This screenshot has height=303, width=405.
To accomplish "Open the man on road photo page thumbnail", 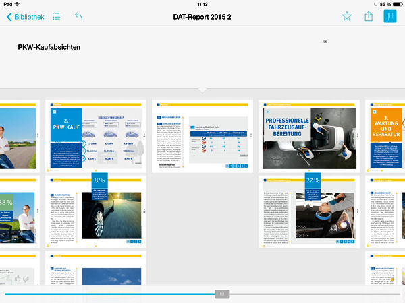I will 20,136.
